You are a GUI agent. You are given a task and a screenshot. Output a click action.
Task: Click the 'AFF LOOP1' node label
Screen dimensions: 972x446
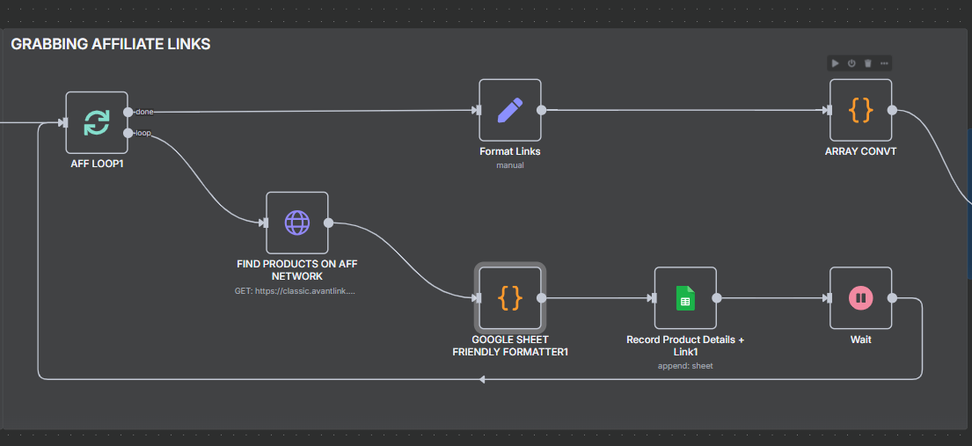pos(97,165)
